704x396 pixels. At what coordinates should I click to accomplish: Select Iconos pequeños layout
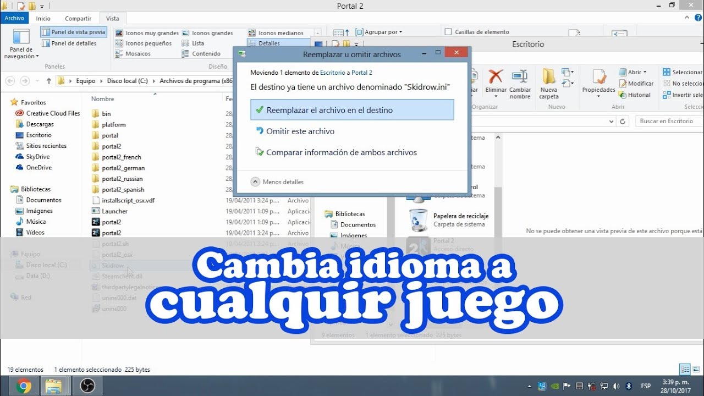click(144, 43)
